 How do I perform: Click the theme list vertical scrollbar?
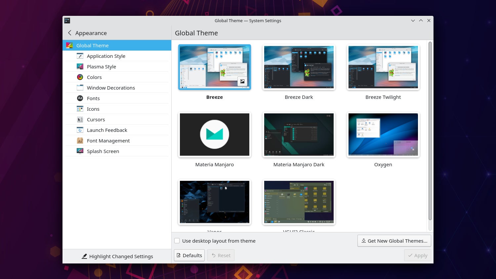tap(430, 132)
